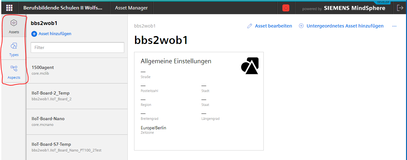Open the Asset Manager header tab
Screen dimensions: 407x160
131,8
